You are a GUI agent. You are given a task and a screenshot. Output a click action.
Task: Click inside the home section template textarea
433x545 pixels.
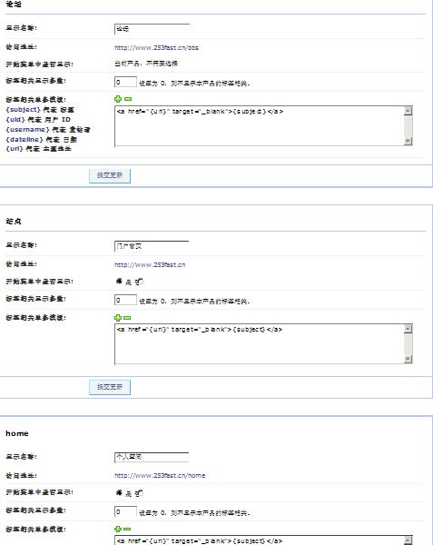(x=259, y=540)
